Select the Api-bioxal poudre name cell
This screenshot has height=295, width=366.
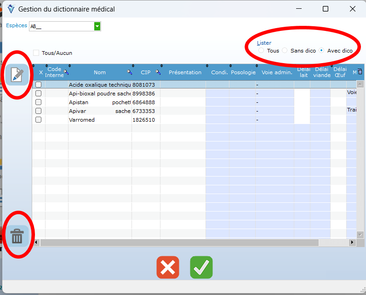pyautogui.click(x=100, y=94)
